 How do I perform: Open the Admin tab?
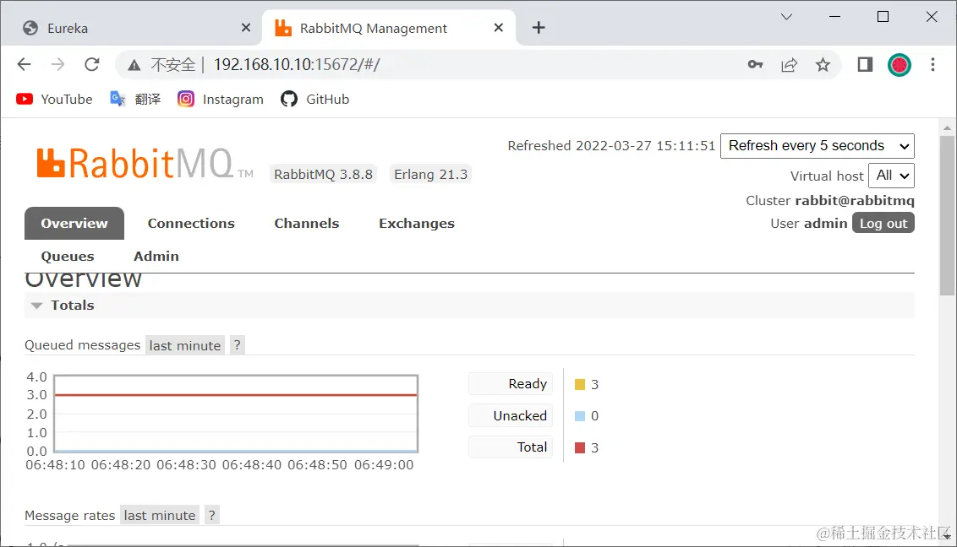pyautogui.click(x=156, y=257)
